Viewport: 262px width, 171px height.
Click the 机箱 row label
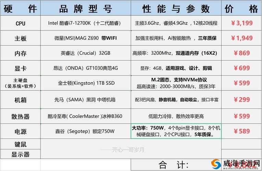click(x=20, y=100)
